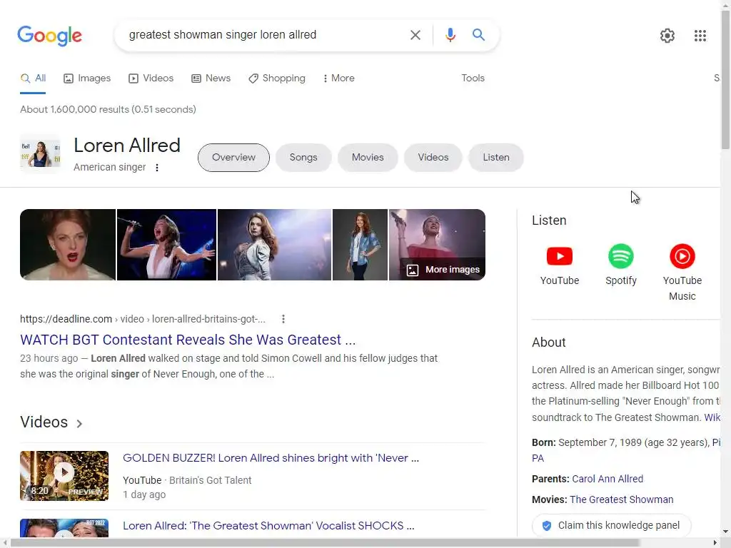Open Spotify listen option

pyautogui.click(x=621, y=265)
